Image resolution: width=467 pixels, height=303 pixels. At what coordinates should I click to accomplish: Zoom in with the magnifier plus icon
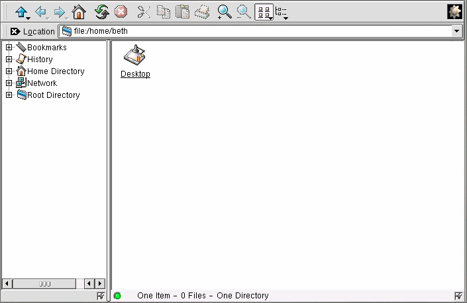(x=225, y=11)
